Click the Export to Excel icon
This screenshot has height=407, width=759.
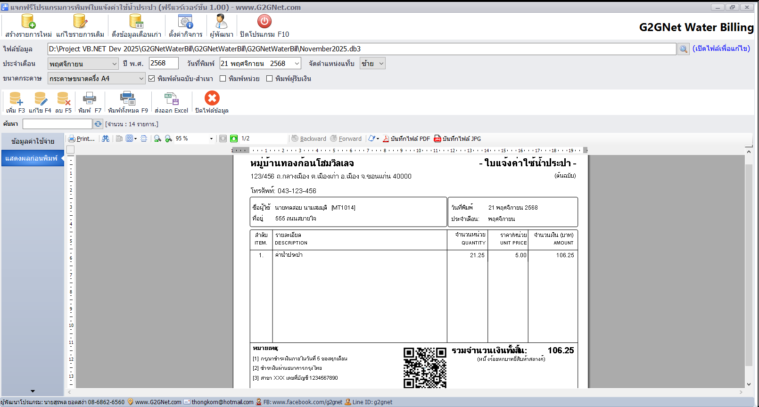[171, 98]
